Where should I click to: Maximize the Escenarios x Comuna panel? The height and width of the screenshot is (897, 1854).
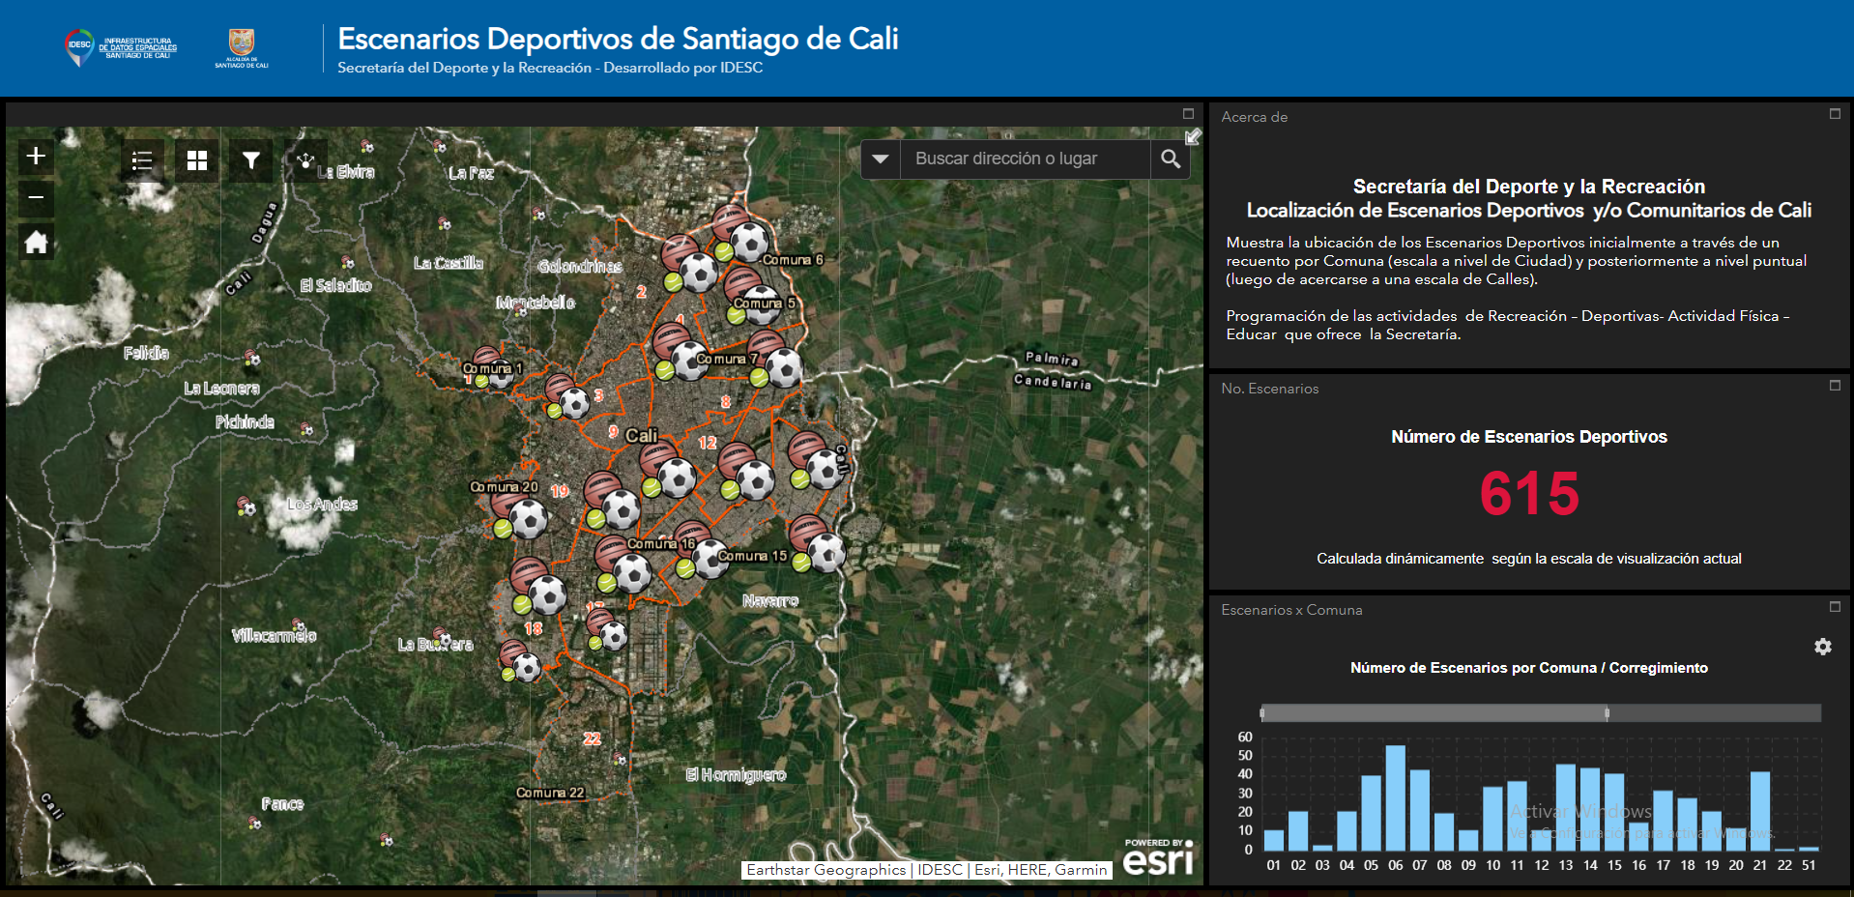[1835, 607]
